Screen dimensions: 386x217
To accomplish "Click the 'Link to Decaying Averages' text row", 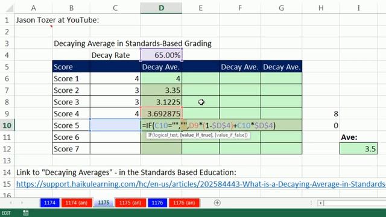I will click(x=126, y=172).
